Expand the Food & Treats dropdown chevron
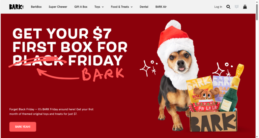This screenshot has width=259, height=138. click(x=132, y=7)
